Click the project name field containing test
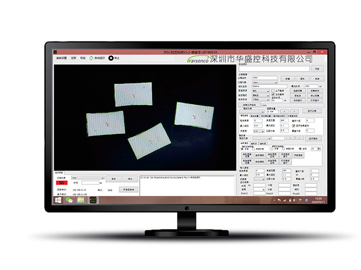The image size is (361, 270). tap(265, 78)
